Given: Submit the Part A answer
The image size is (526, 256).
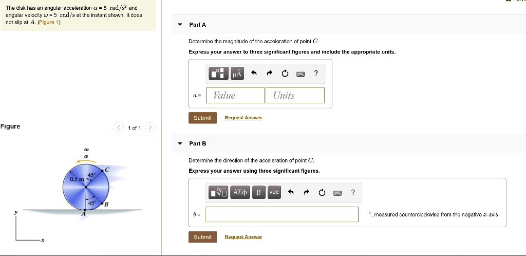Looking at the screenshot, I should pyautogui.click(x=202, y=118).
